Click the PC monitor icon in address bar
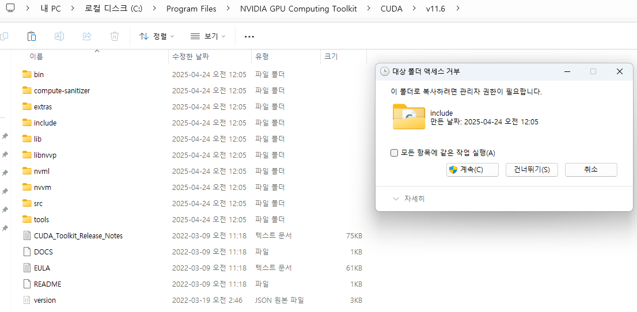 tap(11, 8)
